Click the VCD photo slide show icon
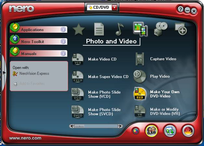 click(x=78, y=94)
